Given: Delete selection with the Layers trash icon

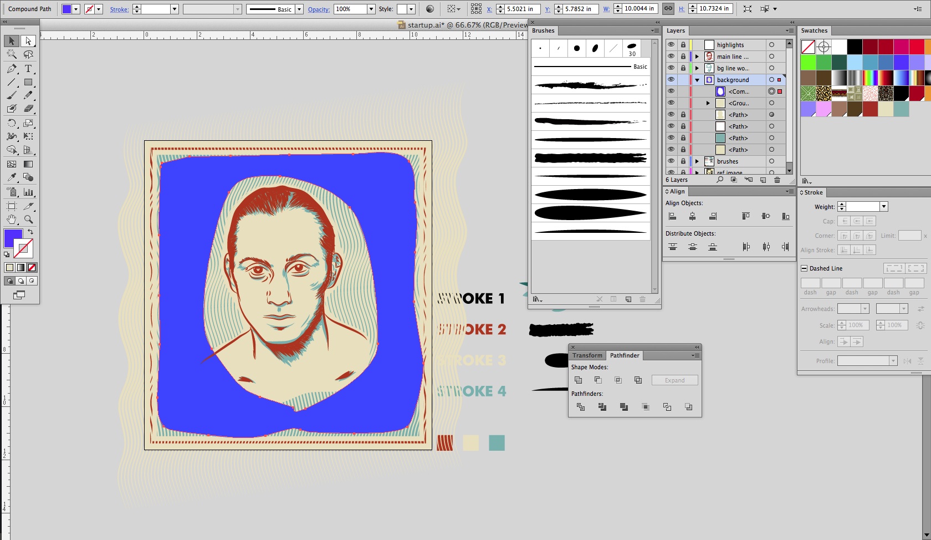Looking at the screenshot, I should (777, 180).
